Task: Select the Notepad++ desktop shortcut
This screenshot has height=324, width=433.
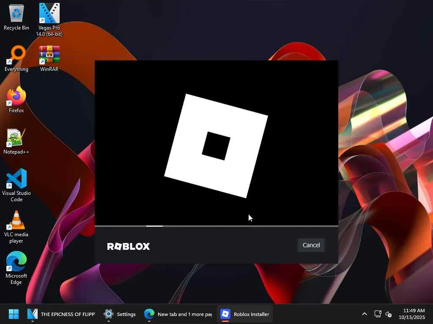Action: pos(16,141)
